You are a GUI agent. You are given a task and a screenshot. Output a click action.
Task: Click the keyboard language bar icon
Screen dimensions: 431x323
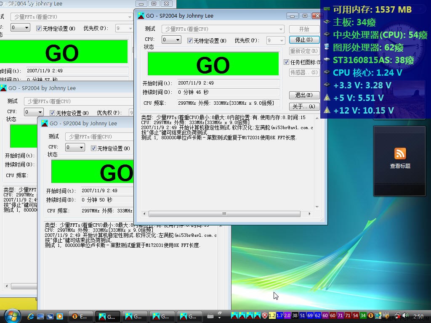click(x=210, y=316)
